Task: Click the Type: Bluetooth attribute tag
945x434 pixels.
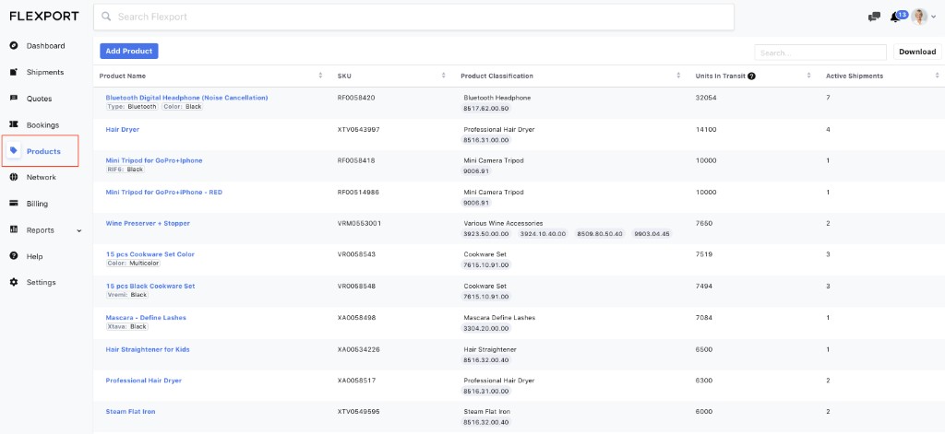Action: click(132, 107)
